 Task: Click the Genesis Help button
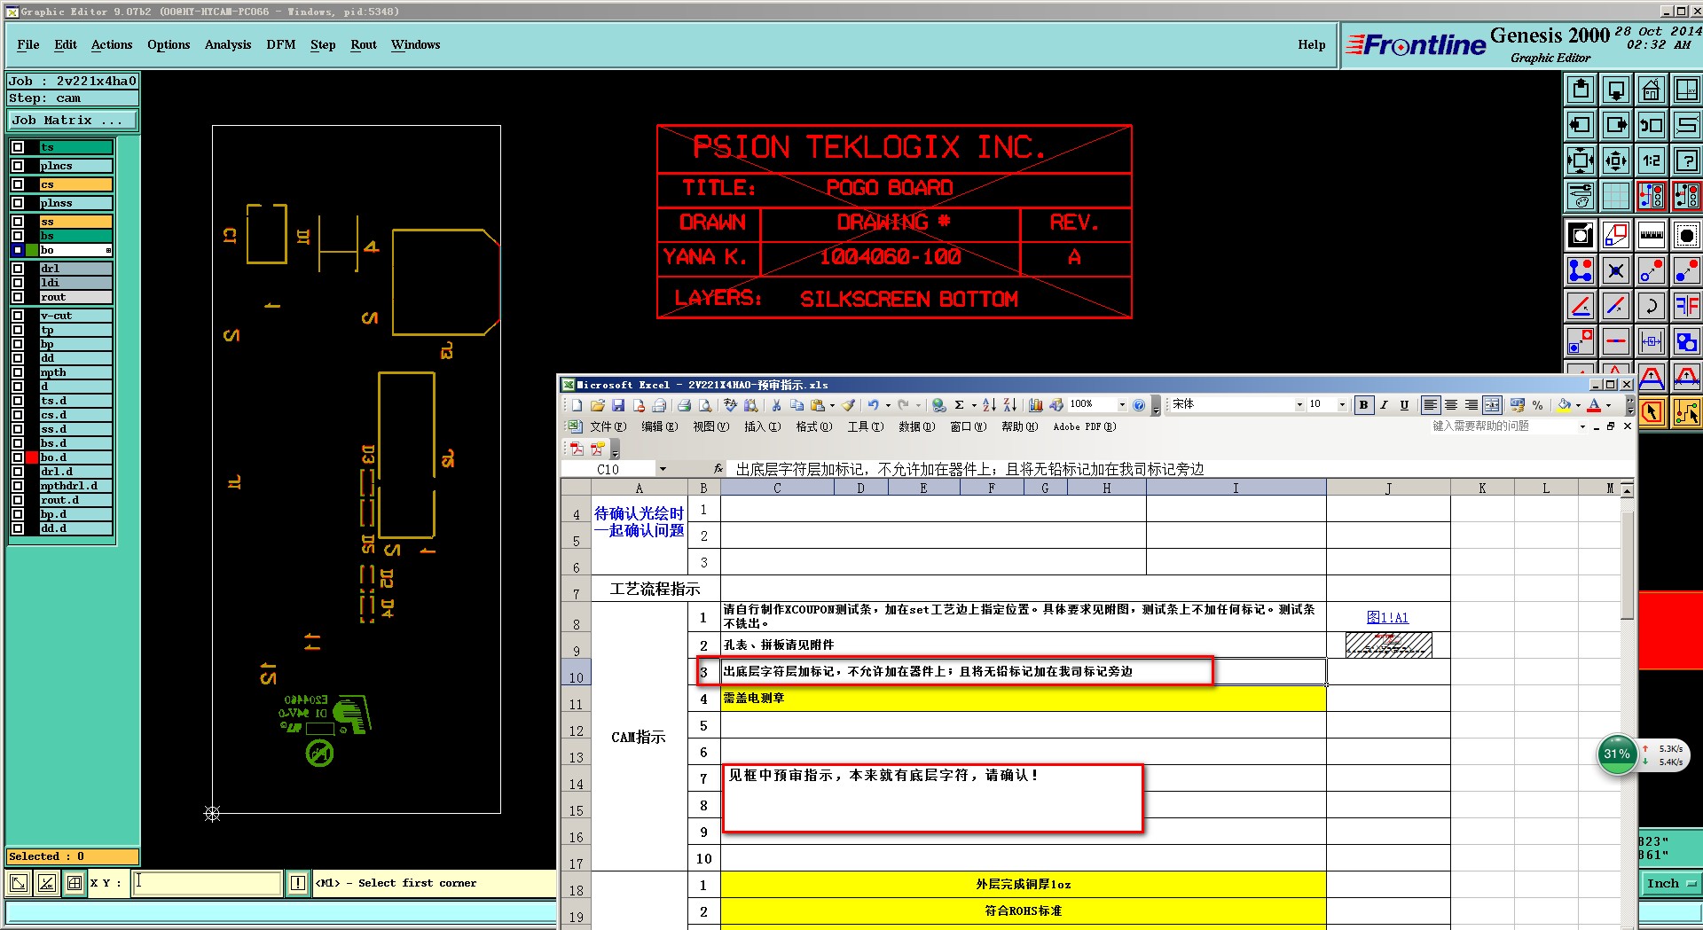[1312, 45]
